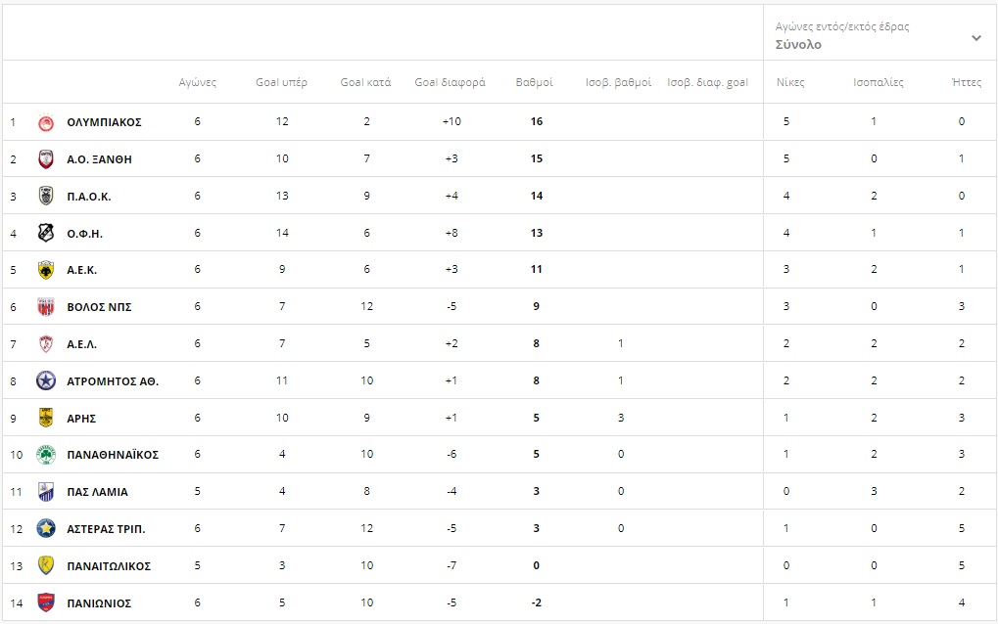Image resolution: width=998 pixels, height=624 pixels.
Task: Open the Σύνολο home/away matches dropdown
Action: point(879,35)
